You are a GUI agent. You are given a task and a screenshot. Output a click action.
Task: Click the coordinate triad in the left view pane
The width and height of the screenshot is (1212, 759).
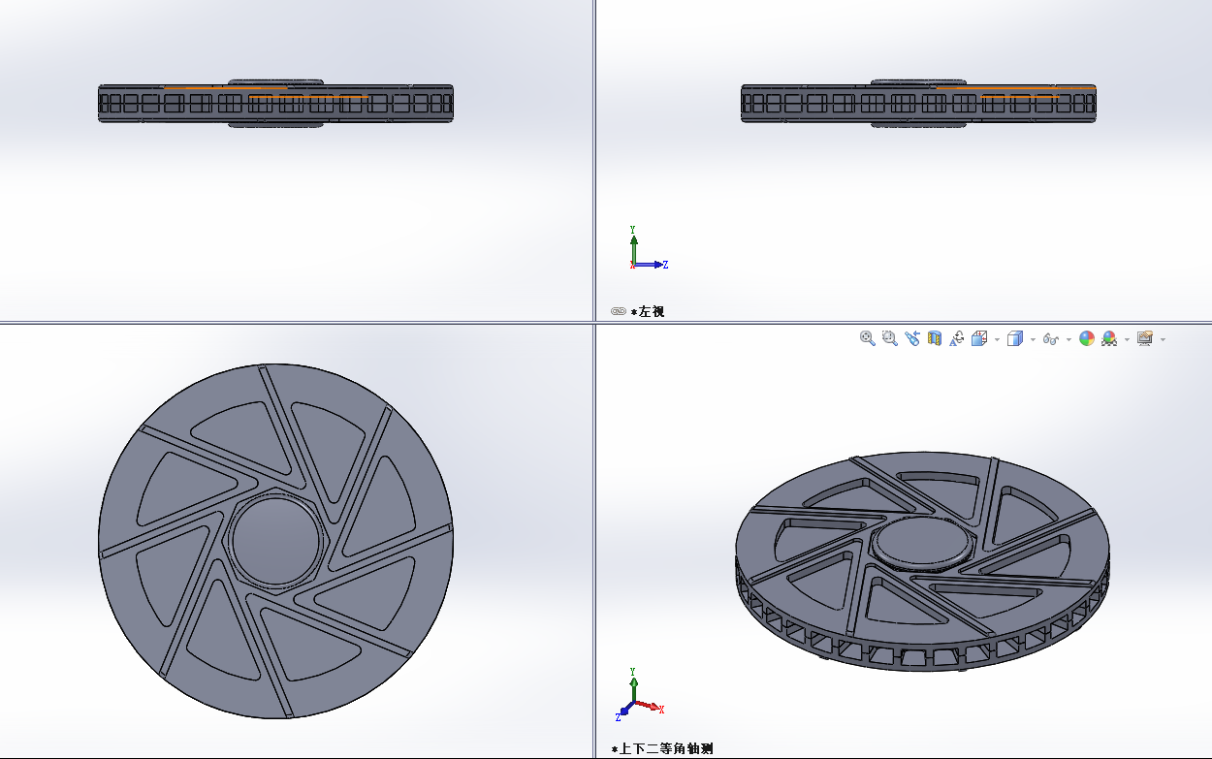point(647,249)
